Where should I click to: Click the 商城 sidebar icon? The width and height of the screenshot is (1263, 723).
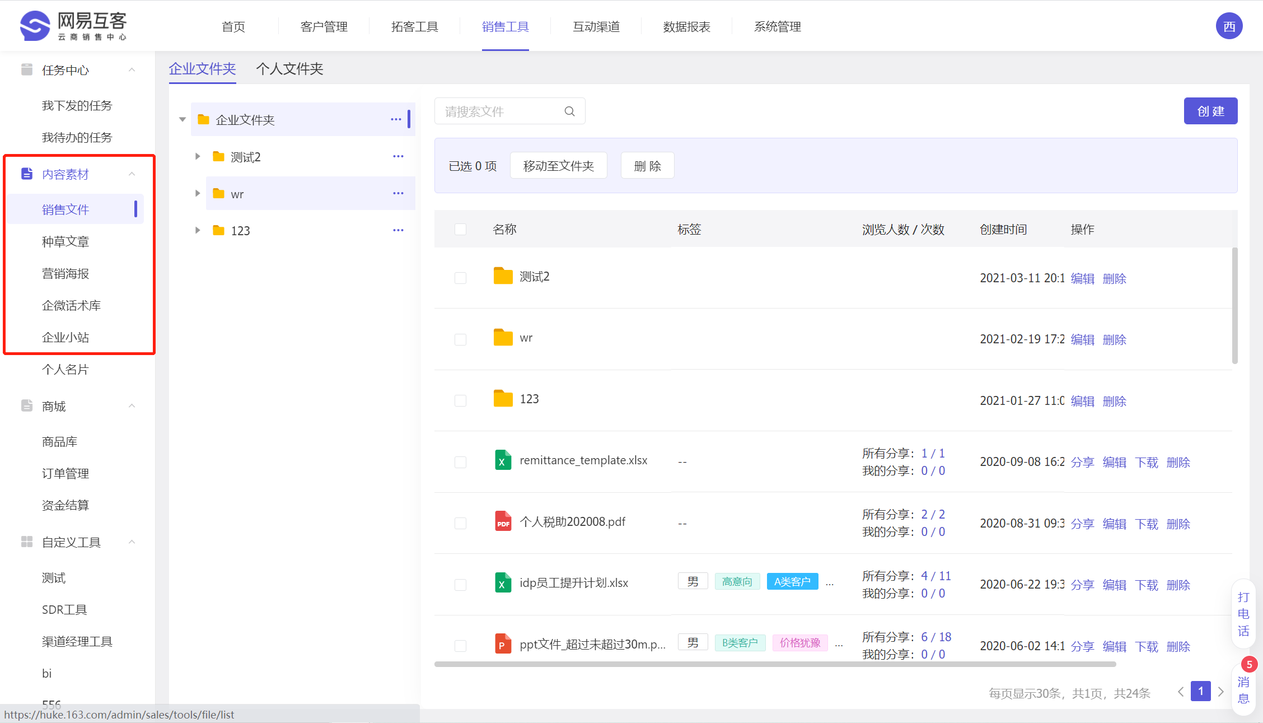[26, 405]
